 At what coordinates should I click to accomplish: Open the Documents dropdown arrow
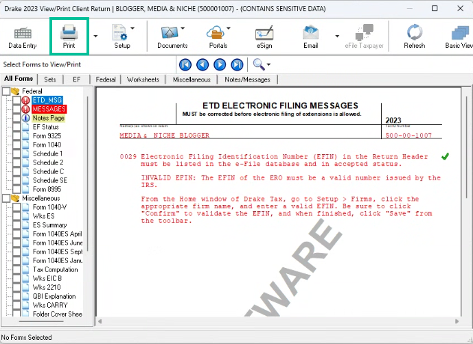183,28
